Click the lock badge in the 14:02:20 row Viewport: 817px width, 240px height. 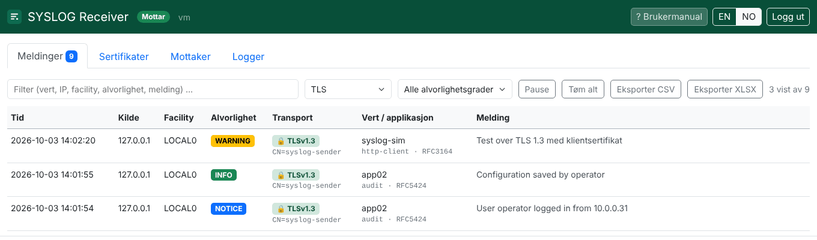(296, 141)
